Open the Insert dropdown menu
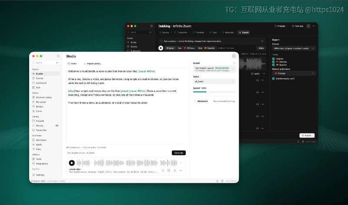 pos(74,64)
